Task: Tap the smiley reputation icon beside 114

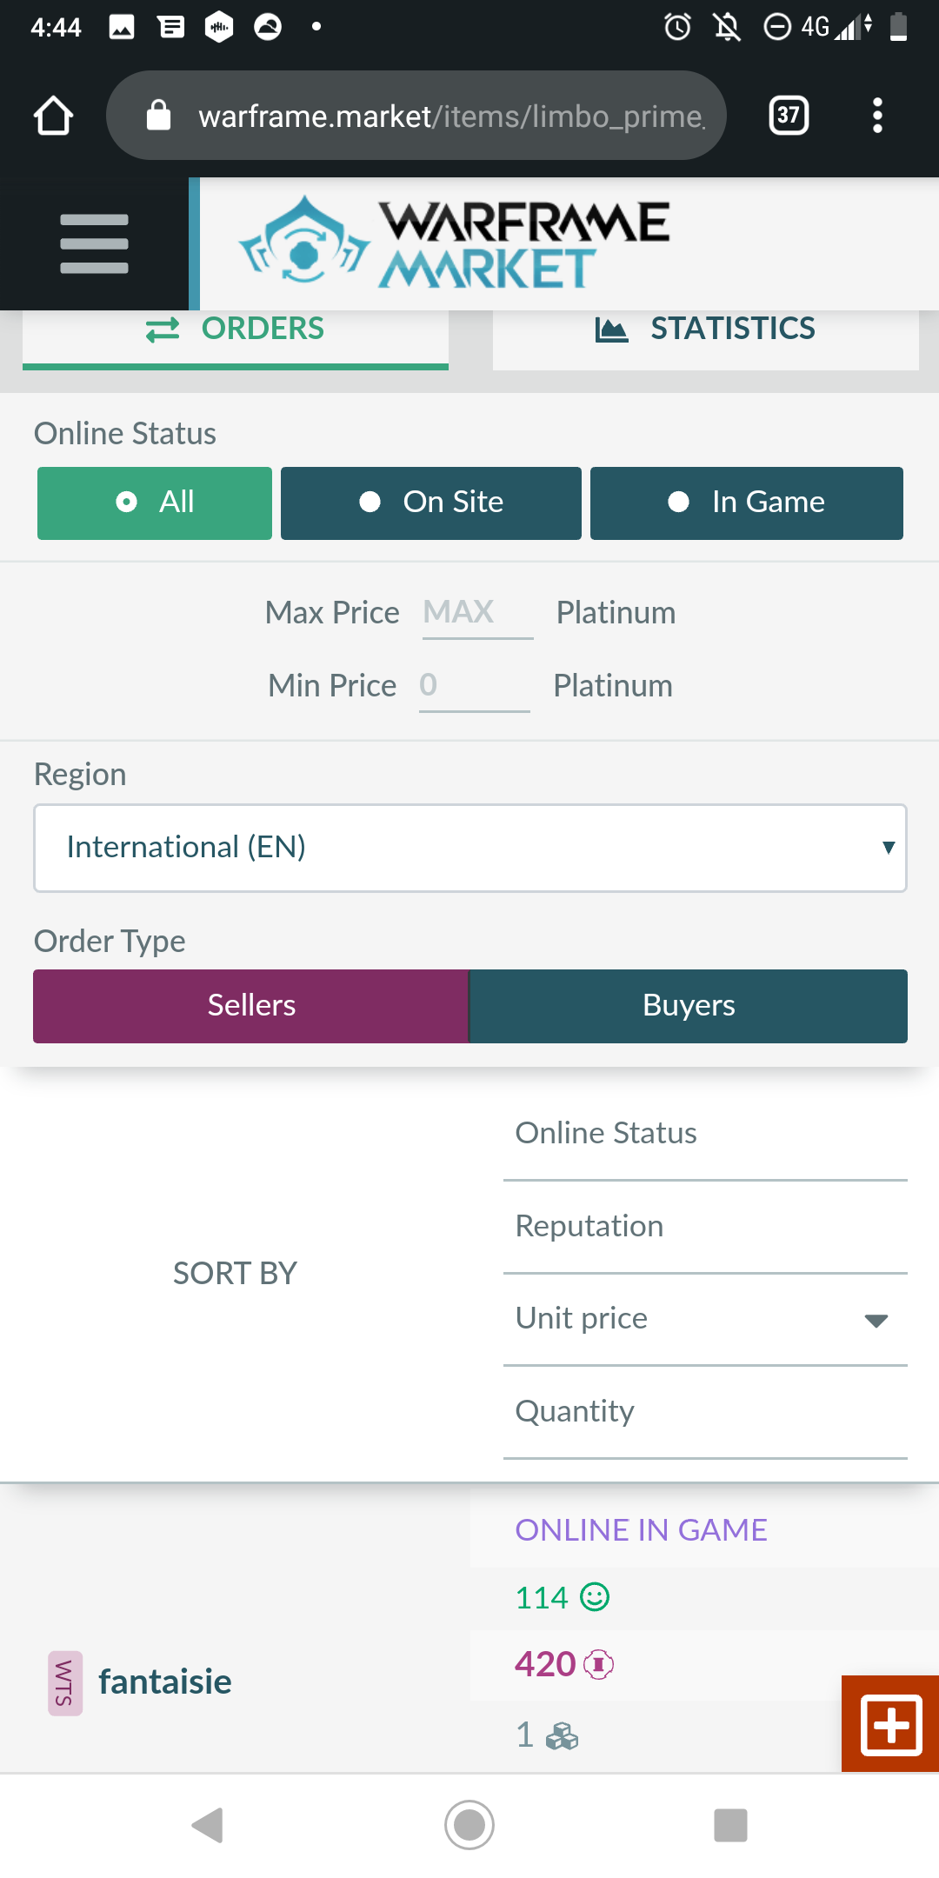Action: tap(595, 1597)
